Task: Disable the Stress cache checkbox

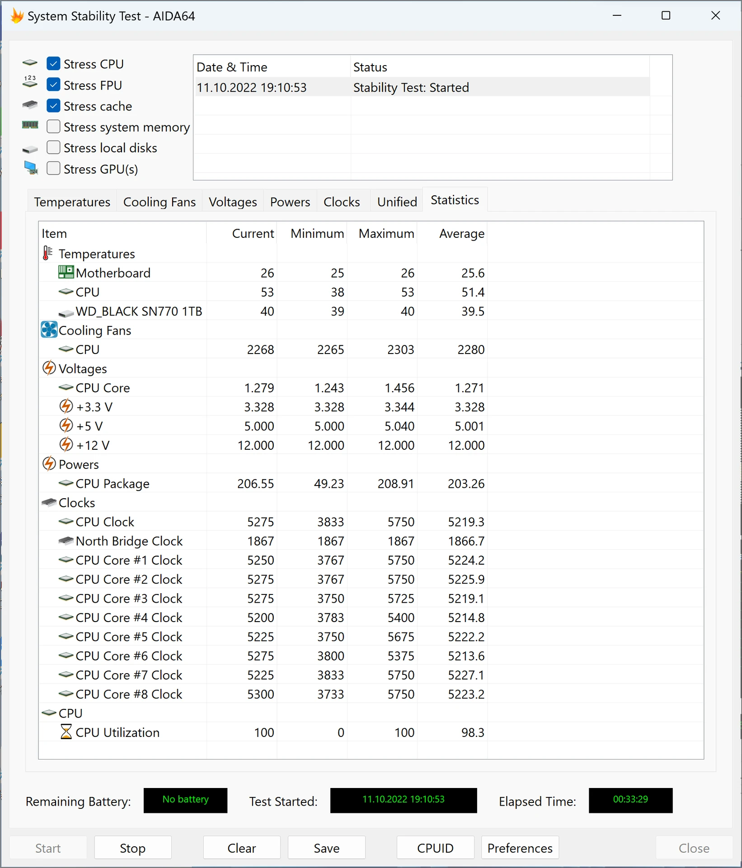Action: [x=53, y=106]
